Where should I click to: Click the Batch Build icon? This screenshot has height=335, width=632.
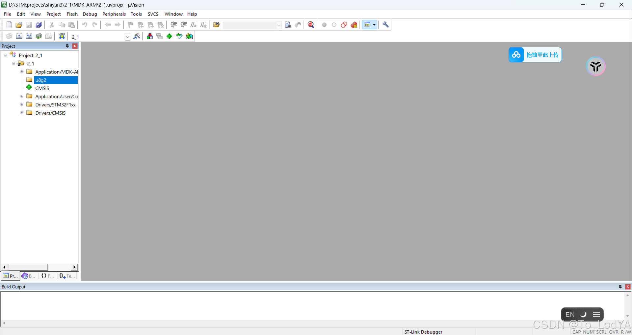coord(39,36)
